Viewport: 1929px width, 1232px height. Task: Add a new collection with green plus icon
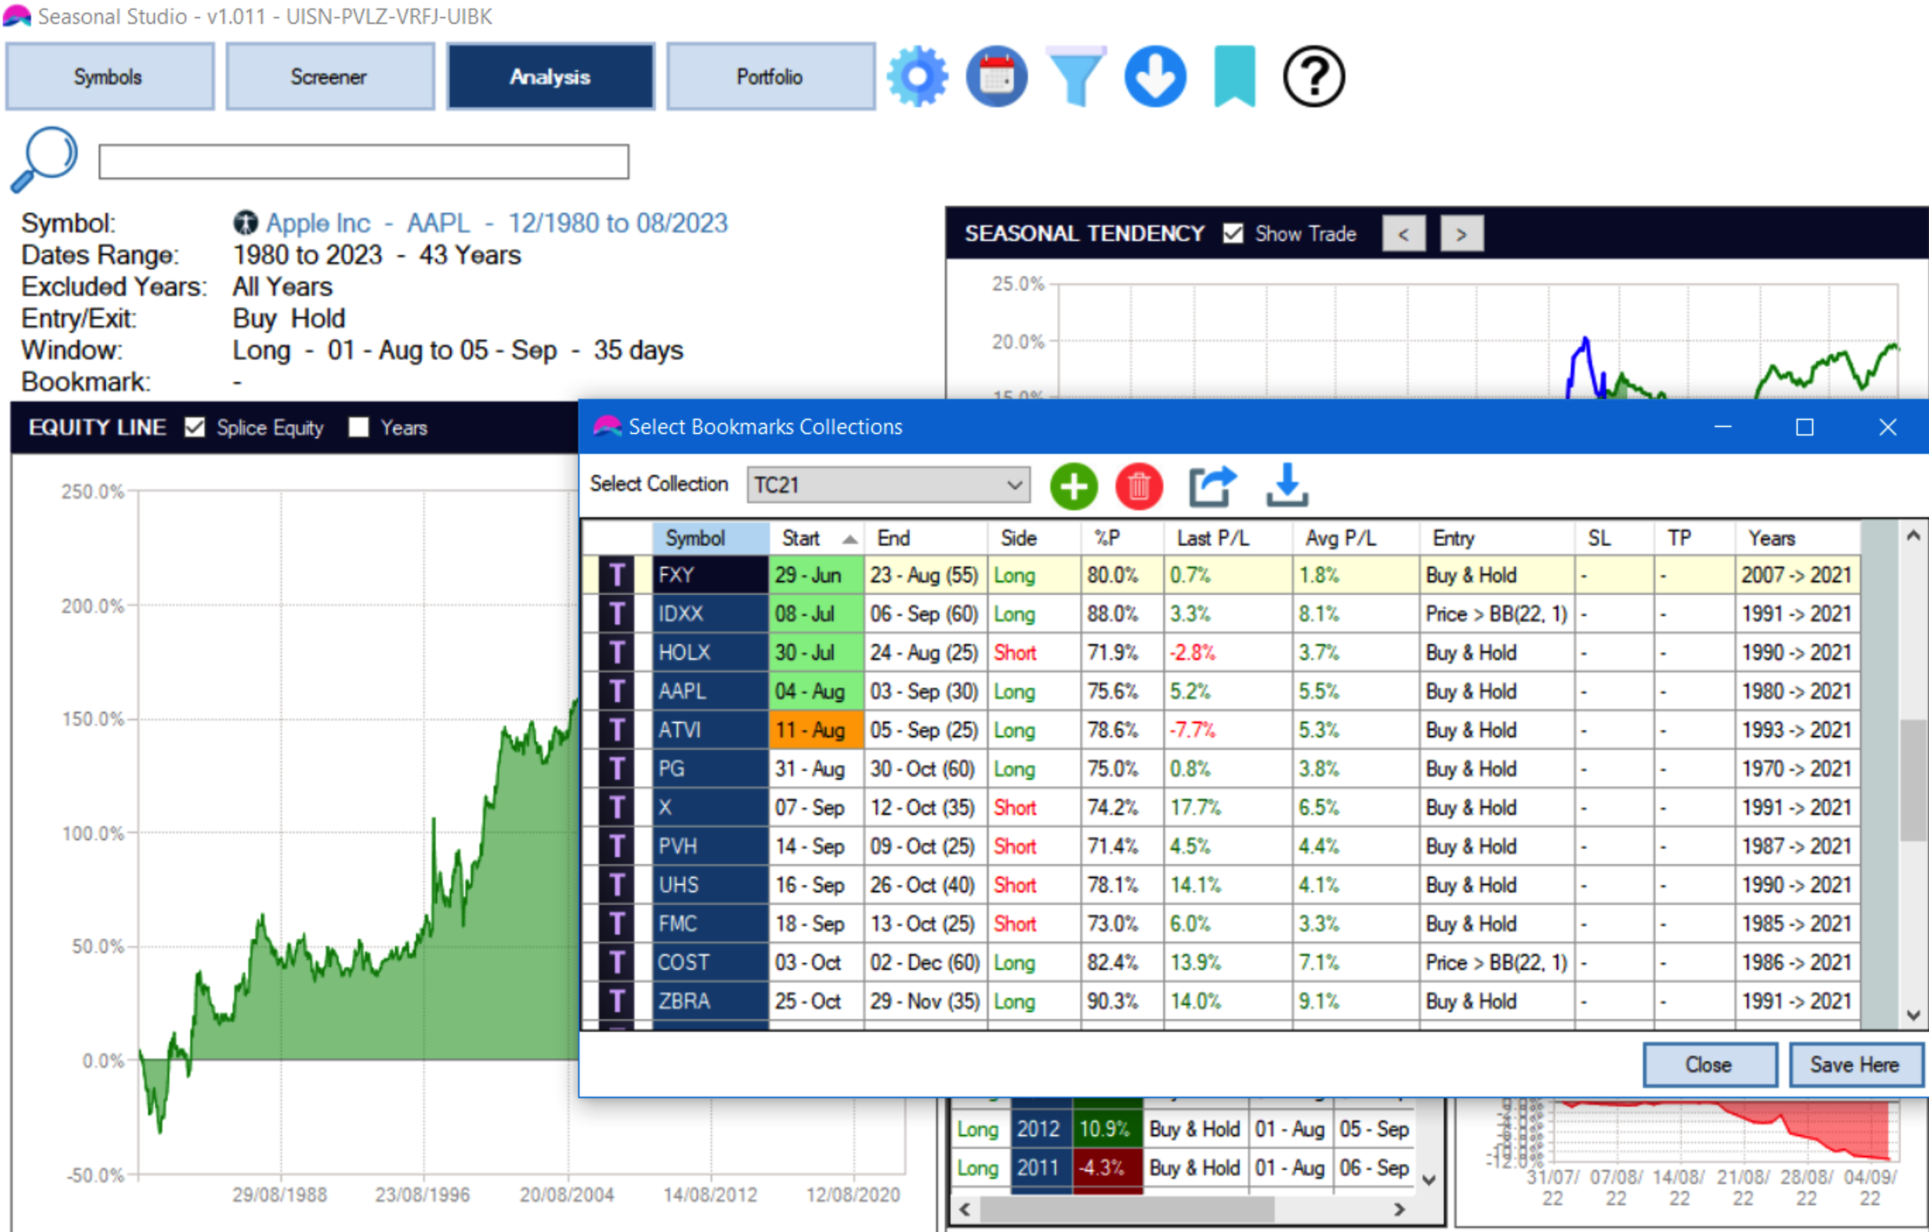pos(1074,486)
